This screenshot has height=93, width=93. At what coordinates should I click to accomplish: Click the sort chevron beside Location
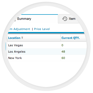(22, 38)
